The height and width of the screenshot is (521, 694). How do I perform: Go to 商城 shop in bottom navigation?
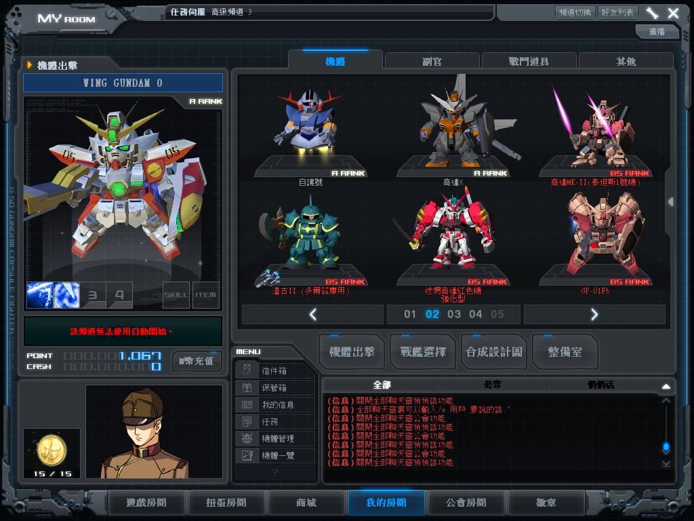[306, 503]
